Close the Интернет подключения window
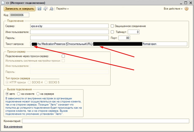The height and width of the screenshot is (132, 194). (191, 3)
